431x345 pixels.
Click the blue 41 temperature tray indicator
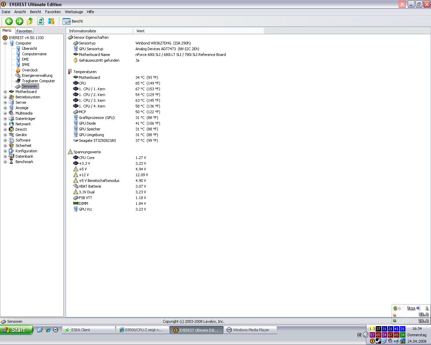[396, 329]
